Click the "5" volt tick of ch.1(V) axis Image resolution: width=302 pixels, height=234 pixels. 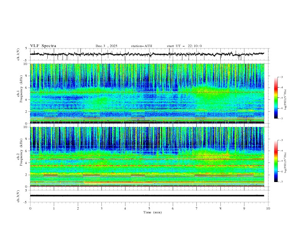(x=26, y=49)
